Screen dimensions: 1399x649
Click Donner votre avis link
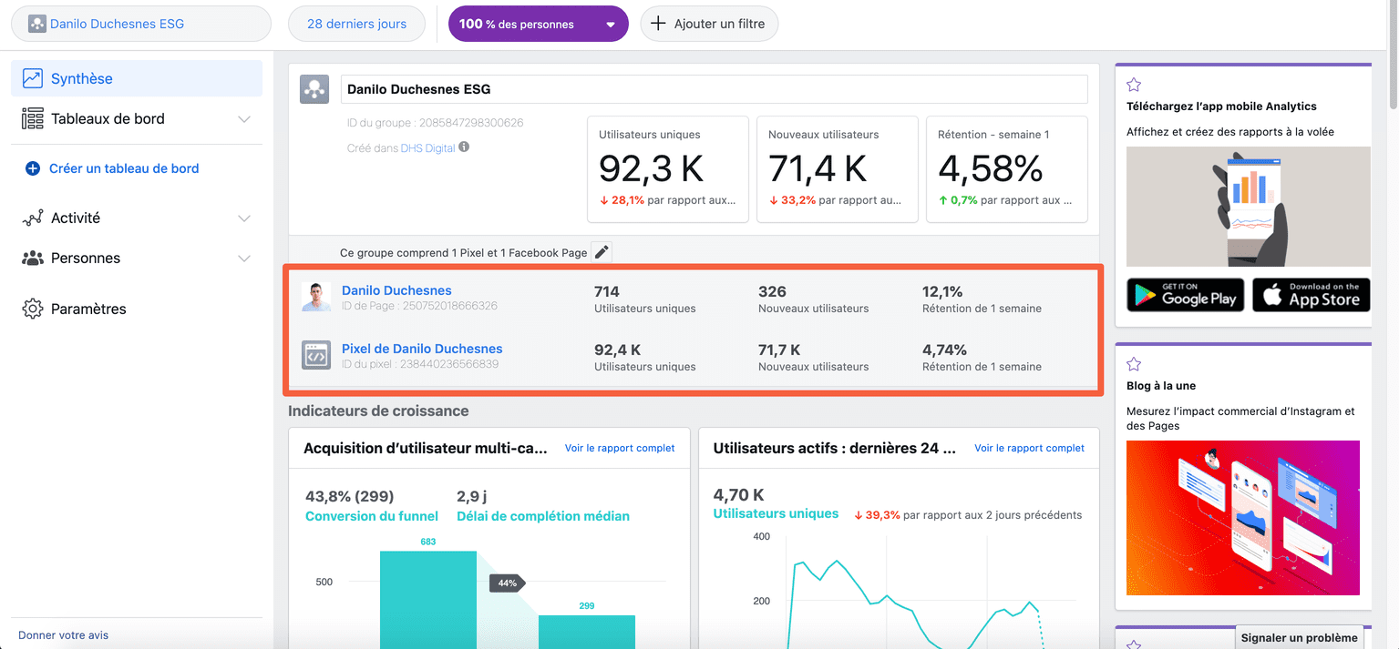point(63,635)
